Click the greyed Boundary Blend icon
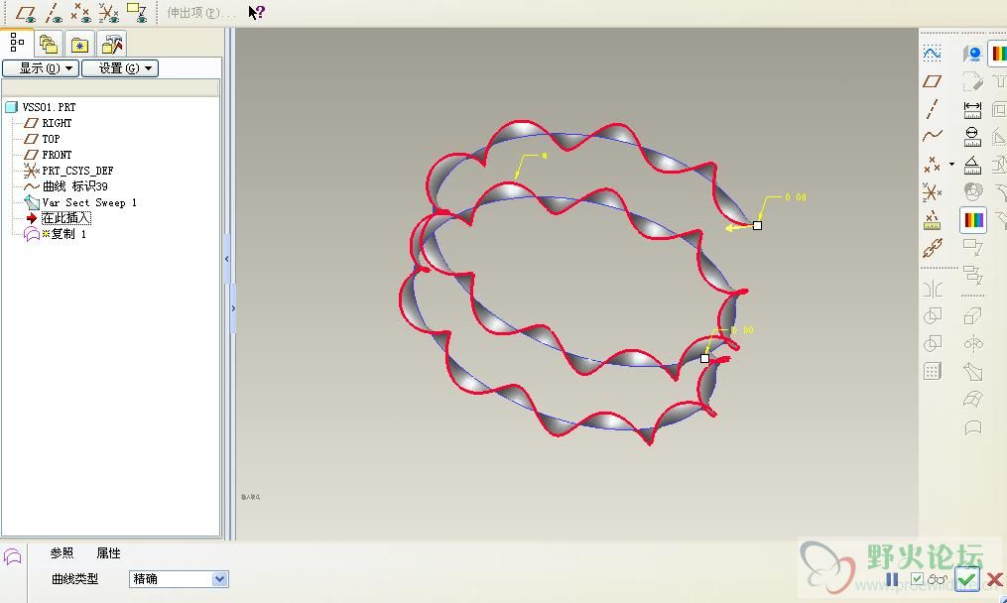 973,399
